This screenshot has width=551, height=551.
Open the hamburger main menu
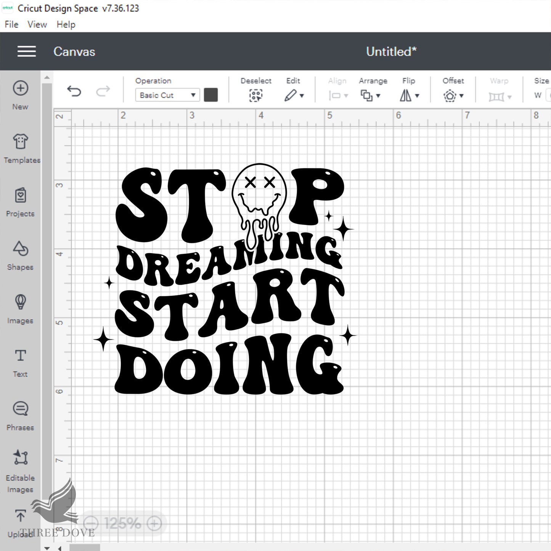coord(27,51)
